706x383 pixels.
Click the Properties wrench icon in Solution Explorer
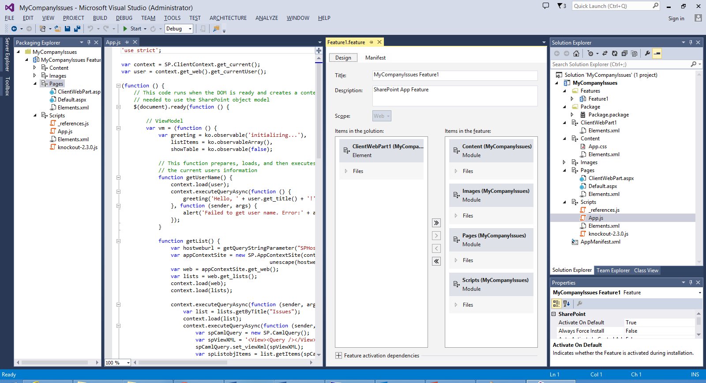[647, 53]
